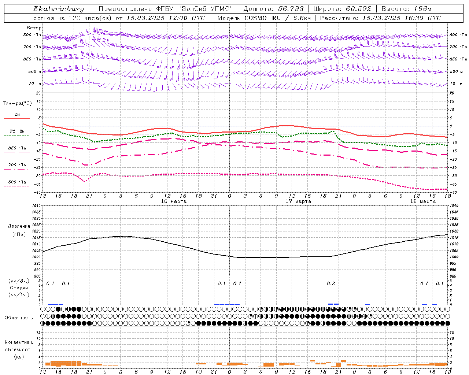This screenshot has height=375, width=469.
Task: Click the 16 марта date label
Action: pyautogui.click(x=174, y=201)
